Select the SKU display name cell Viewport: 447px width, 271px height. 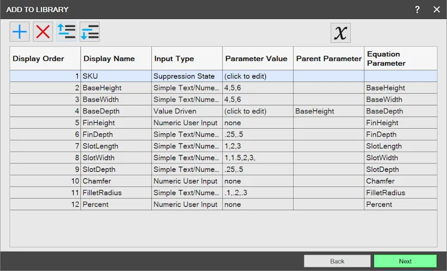coord(116,76)
